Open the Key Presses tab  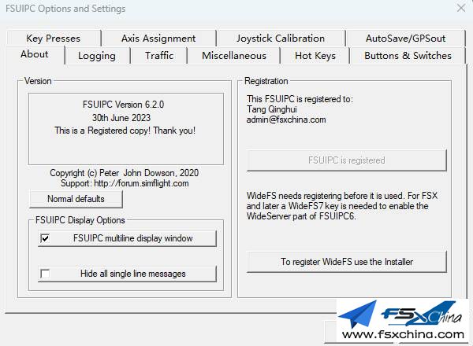pos(54,39)
